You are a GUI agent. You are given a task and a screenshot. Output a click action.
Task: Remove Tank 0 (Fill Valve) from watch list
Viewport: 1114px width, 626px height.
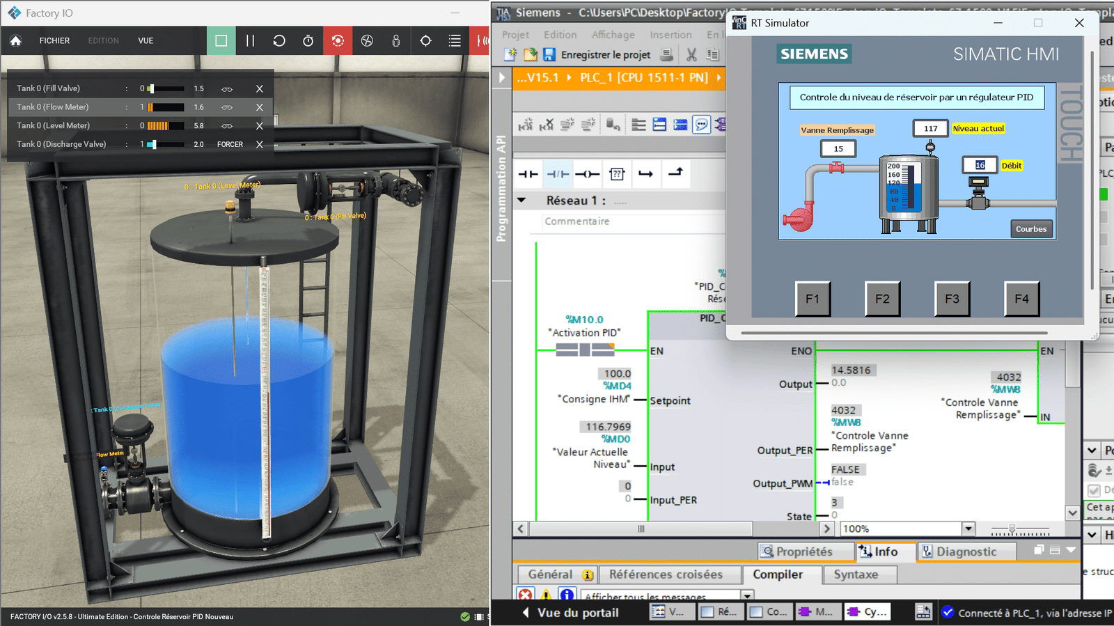click(260, 88)
